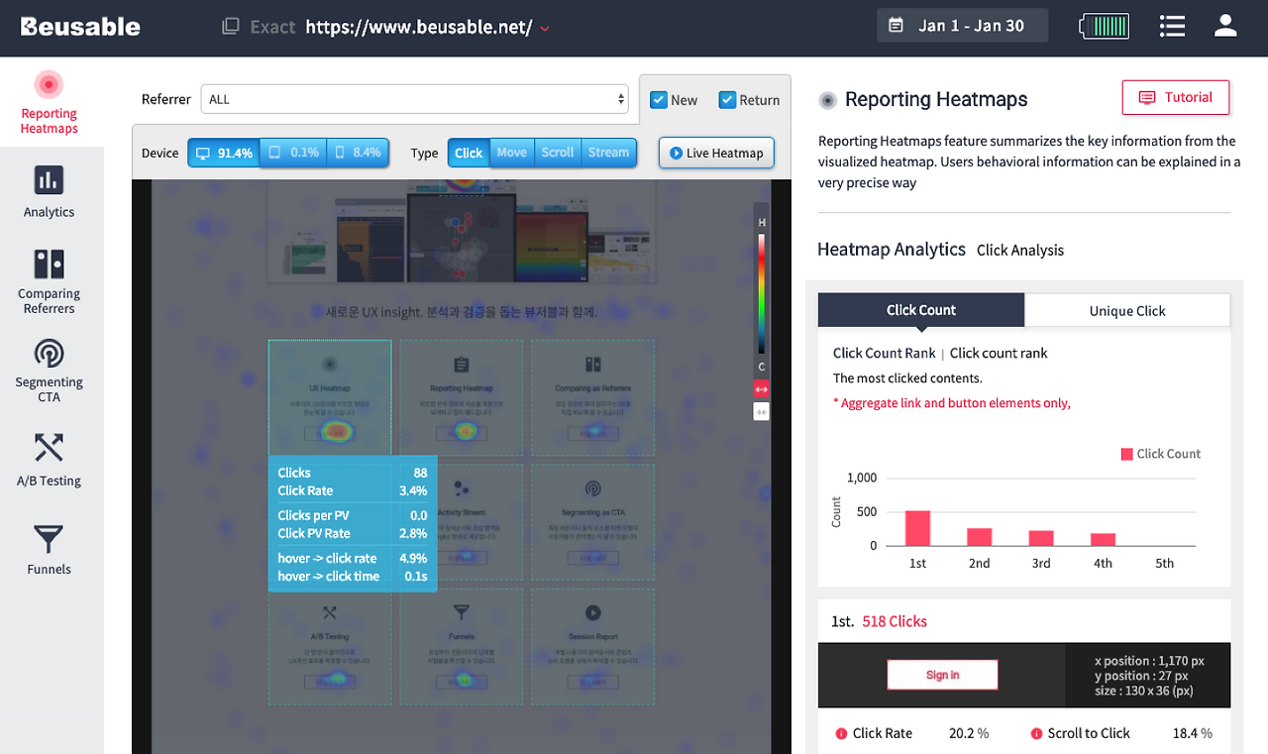This screenshot has height=754, width=1268.
Task: Click the Funnels card in heatmap
Action: coord(461,647)
